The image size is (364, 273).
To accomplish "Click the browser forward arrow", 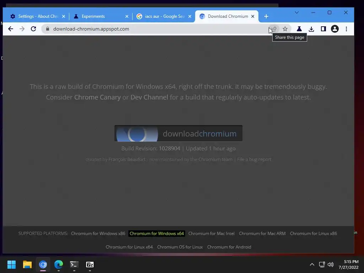I will pos(22,29).
